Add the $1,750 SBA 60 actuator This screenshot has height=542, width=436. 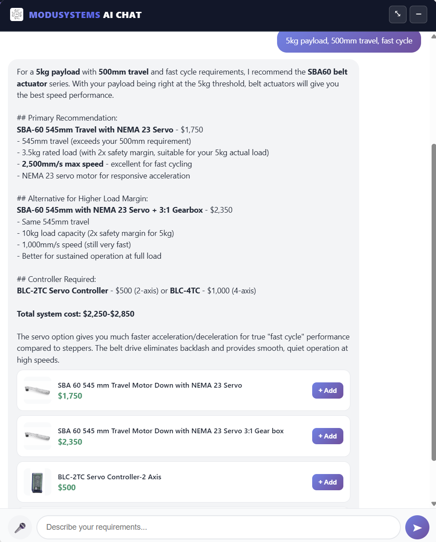328,390
